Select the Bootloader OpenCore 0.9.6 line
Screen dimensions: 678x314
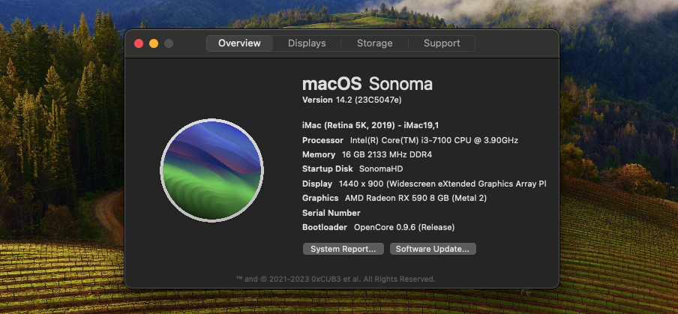click(x=378, y=227)
